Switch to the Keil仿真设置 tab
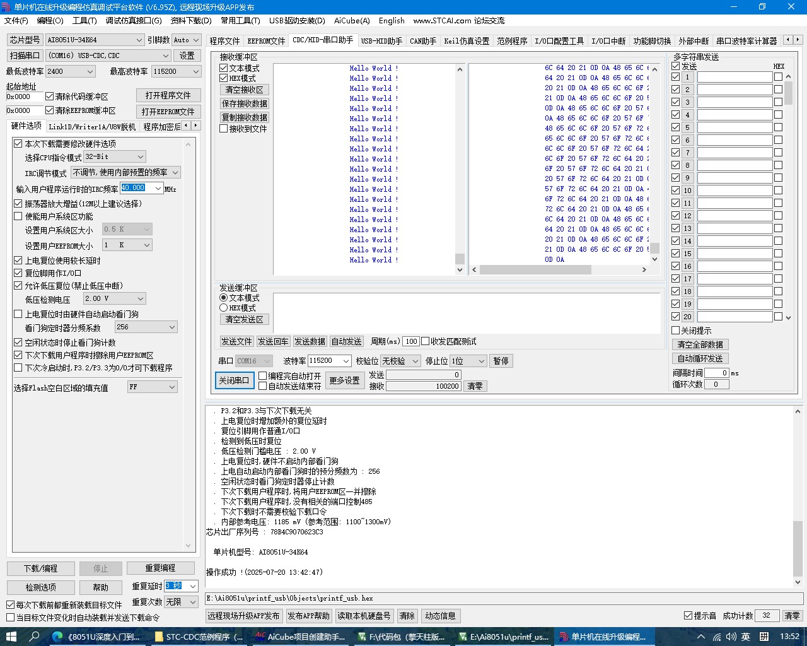 pos(467,41)
